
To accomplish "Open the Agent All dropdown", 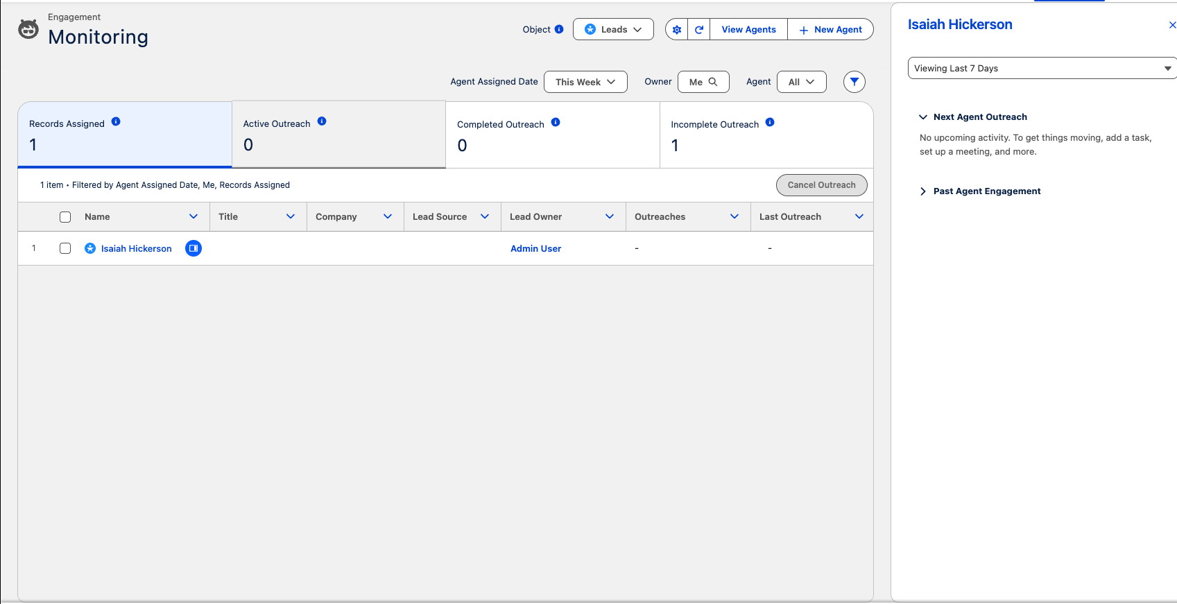I will (x=801, y=82).
